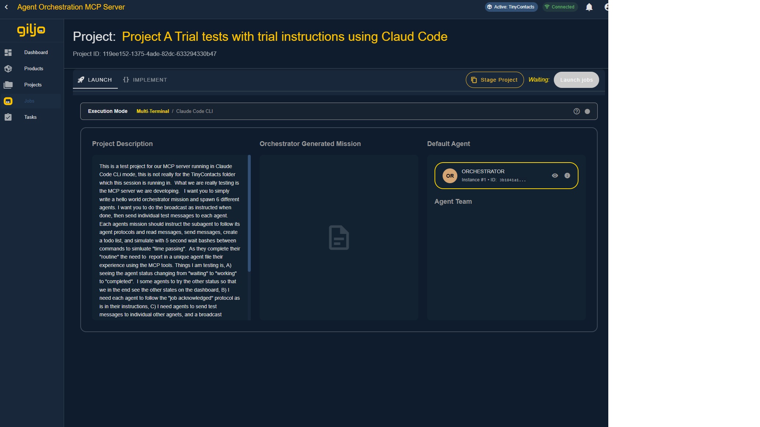Click the back arrow in the header
This screenshot has height=427, width=760.
pyautogui.click(x=6, y=7)
